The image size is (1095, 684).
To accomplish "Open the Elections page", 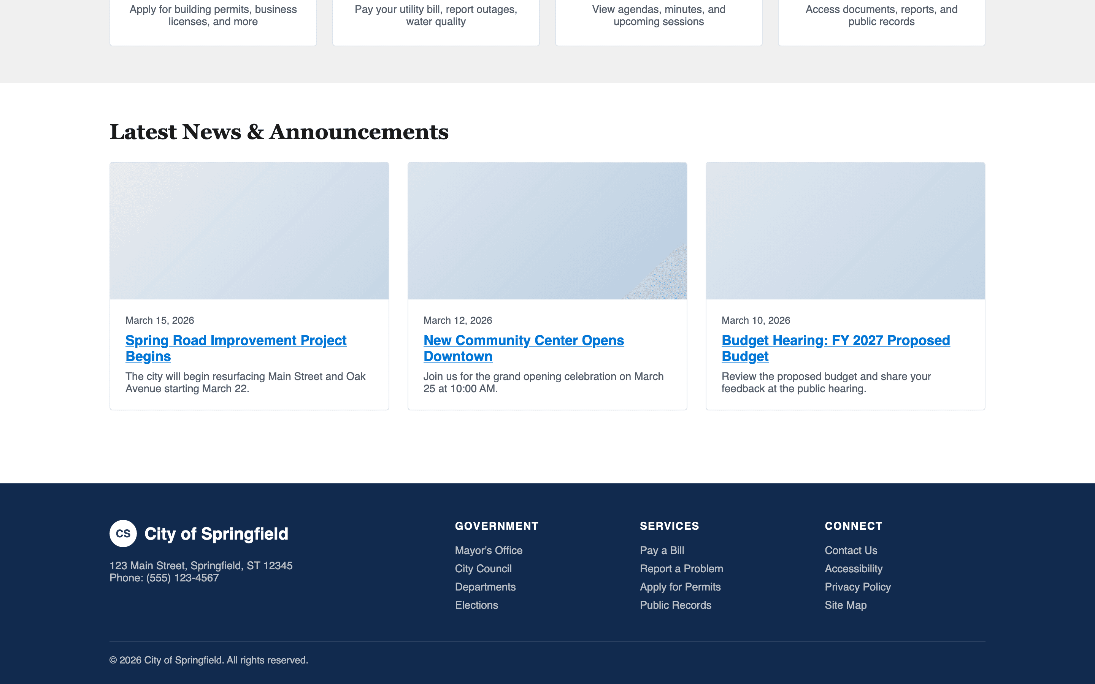I will click(x=476, y=605).
